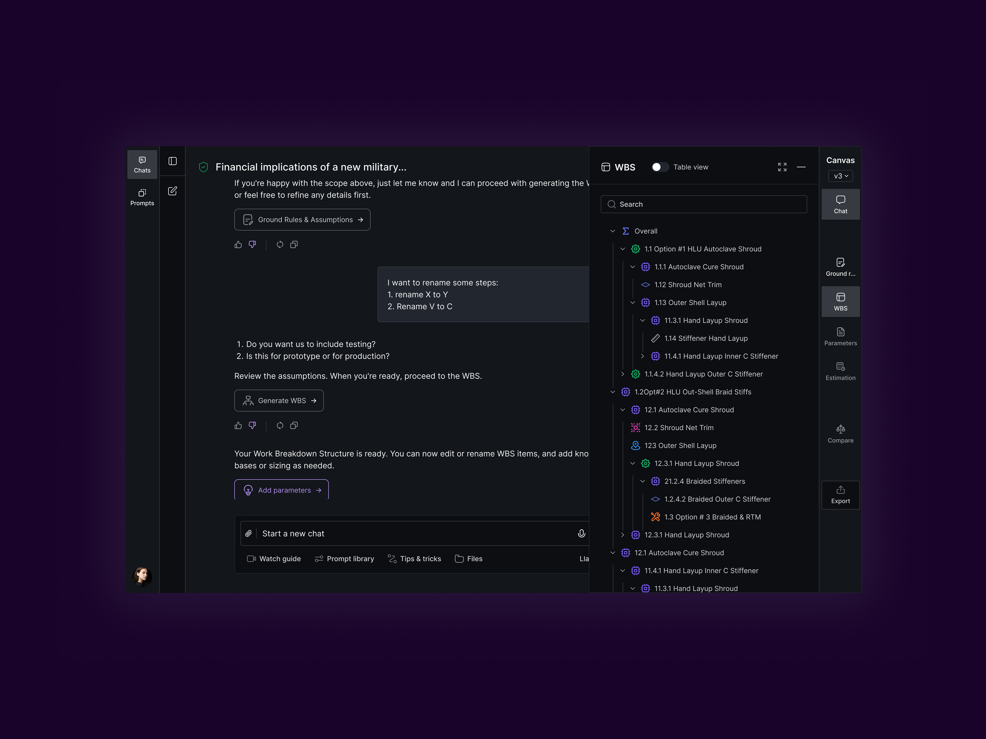Click the microphone voice input icon

point(581,533)
